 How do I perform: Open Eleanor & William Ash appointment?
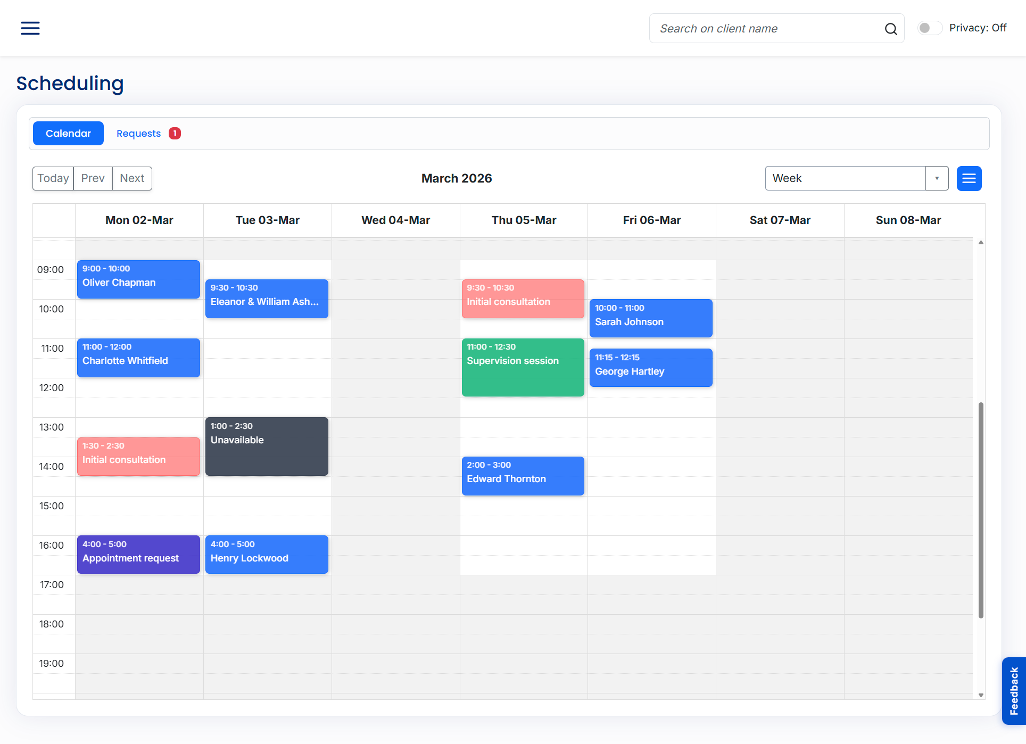[267, 299]
